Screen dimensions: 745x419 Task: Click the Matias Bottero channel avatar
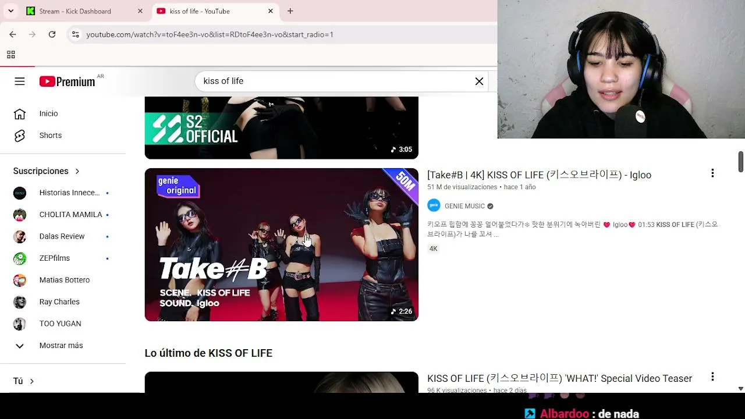point(20,280)
